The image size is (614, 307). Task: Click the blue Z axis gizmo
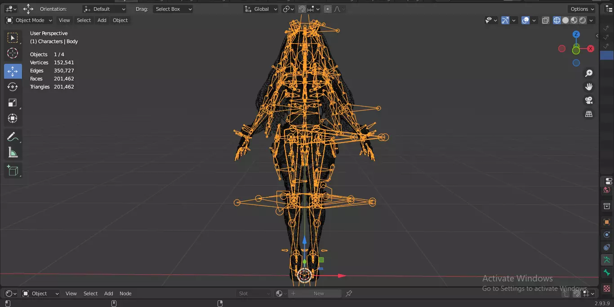pyautogui.click(x=576, y=34)
